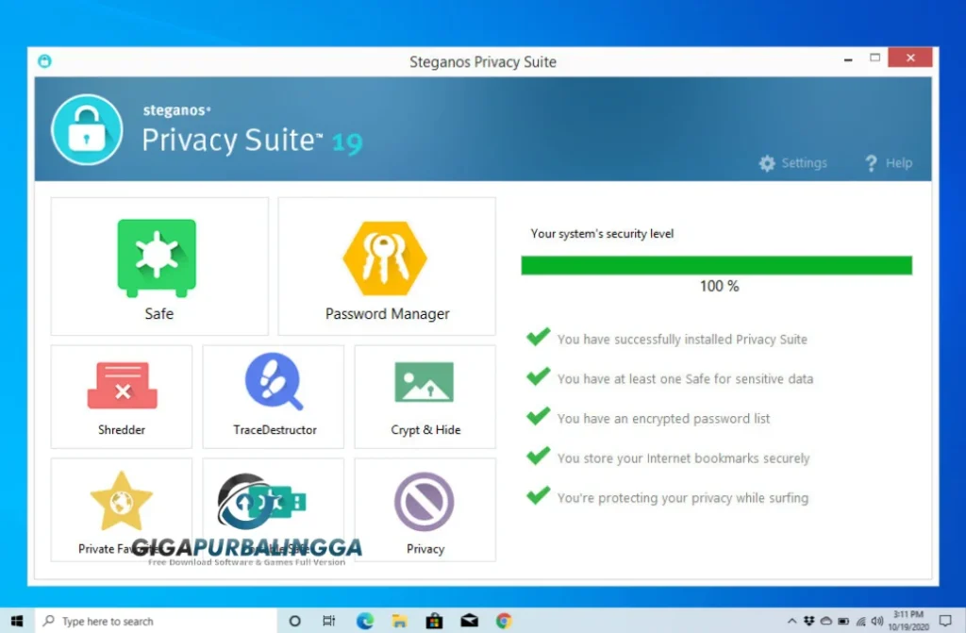Open Steganos Settings
Image resolution: width=966 pixels, height=633 pixels.
[792, 162]
